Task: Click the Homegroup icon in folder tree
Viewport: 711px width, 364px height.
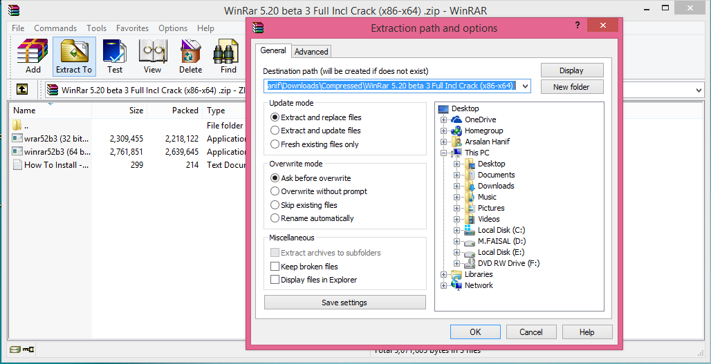Action: (x=456, y=131)
